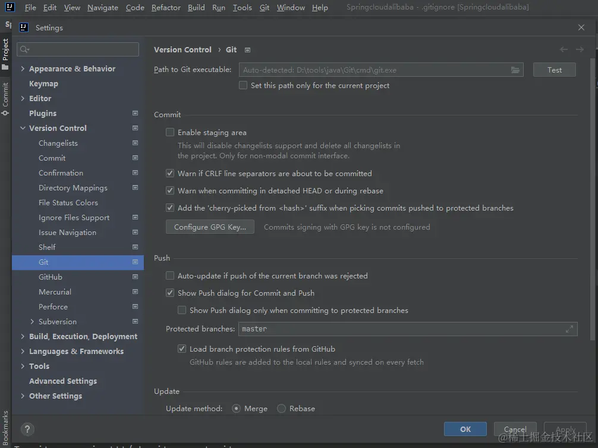Click the help question mark button
598x448 pixels.
[x=27, y=430]
